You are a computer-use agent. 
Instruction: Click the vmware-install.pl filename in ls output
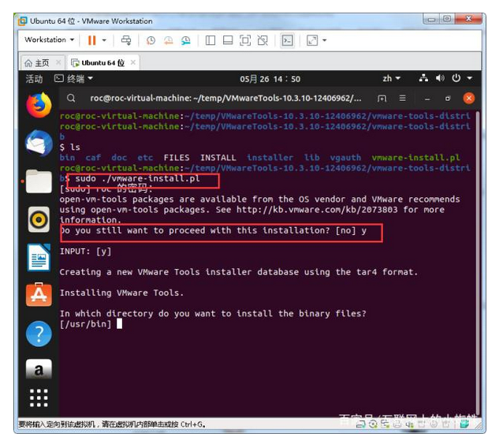click(x=415, y=158)
